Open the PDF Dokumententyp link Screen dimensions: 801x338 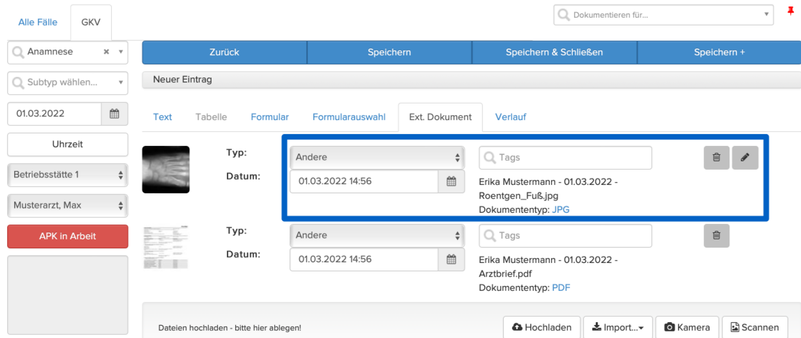(x=561, y=288)
